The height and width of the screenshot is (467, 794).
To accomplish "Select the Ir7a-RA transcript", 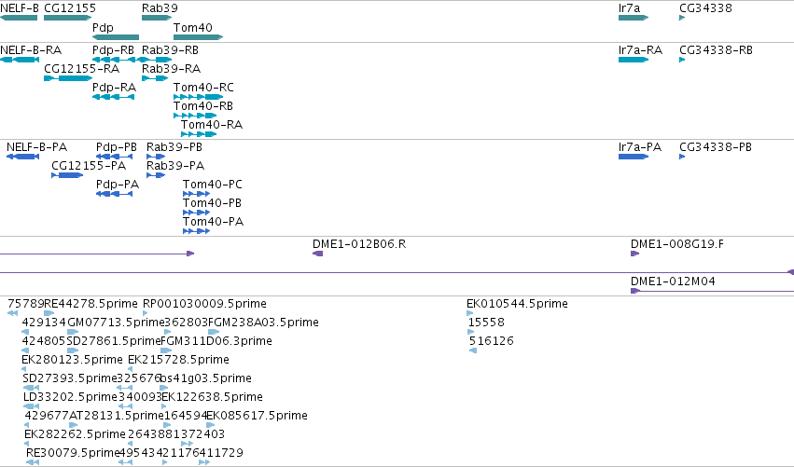I will tap(634, 60).
